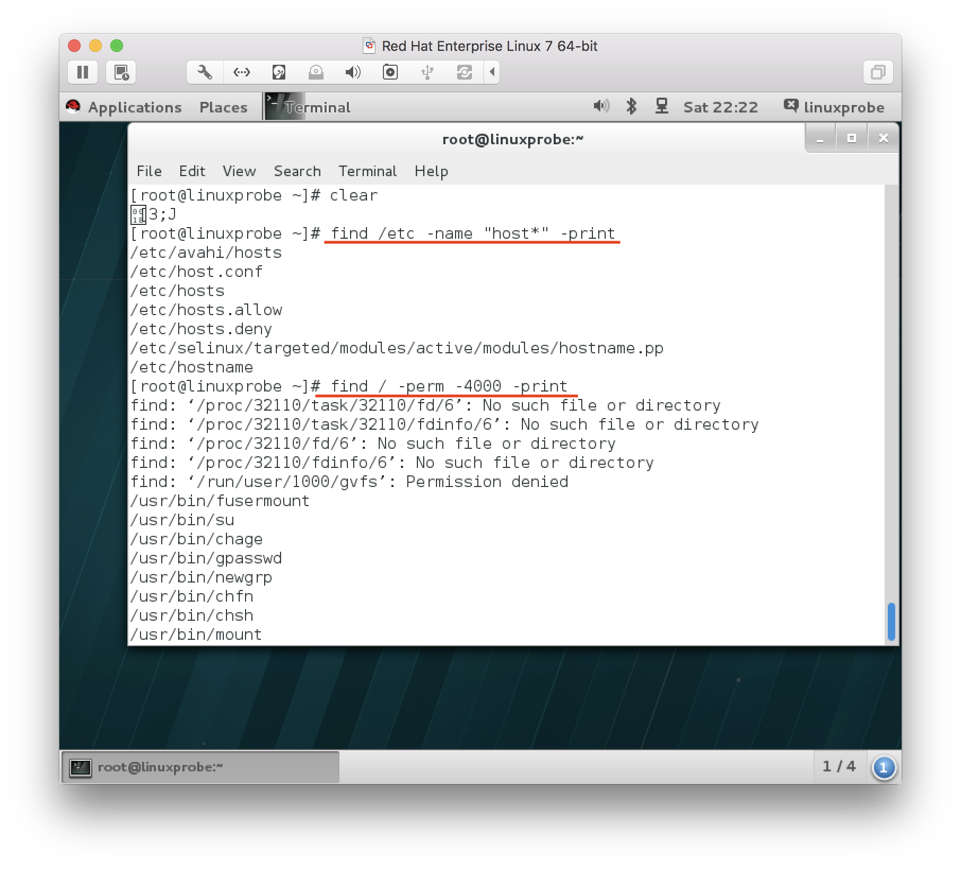Pause the virtual machine
The width and height of the screenshot is (961, 869).
83,72
